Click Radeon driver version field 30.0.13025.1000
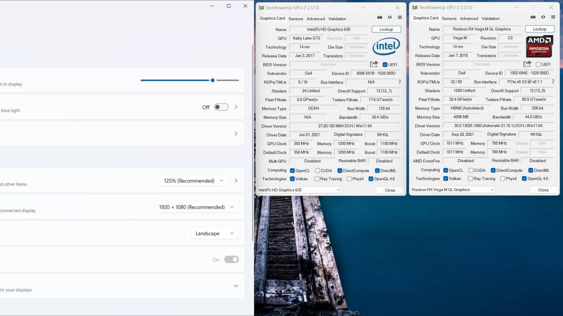The width and height of the screenshot is (563, 316). [498, 125]
